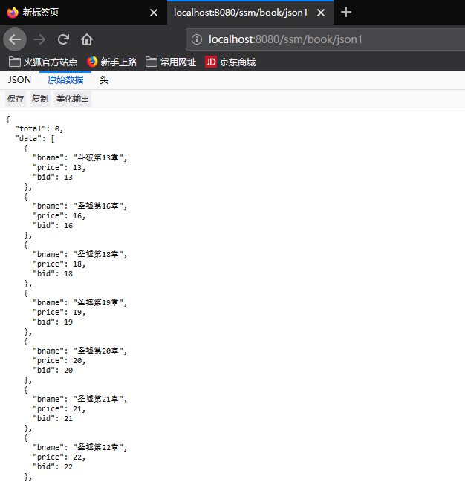Image resolution: width=465 pixels, height=482 pixels.
Task: Click the bname 斗破第13章 line
Action: tap(80, 157)
